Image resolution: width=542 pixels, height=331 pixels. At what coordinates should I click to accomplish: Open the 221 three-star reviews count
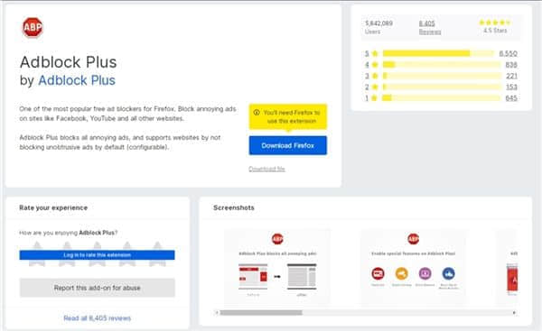coord(511,76)
